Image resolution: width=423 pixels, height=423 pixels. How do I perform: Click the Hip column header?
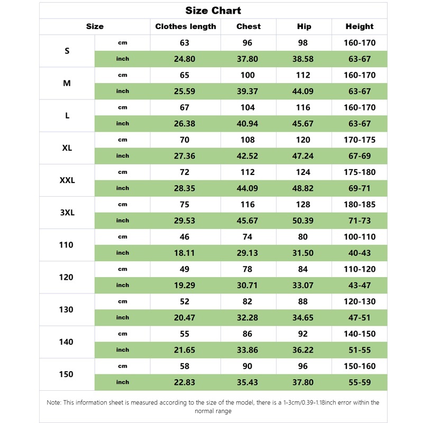304,26
